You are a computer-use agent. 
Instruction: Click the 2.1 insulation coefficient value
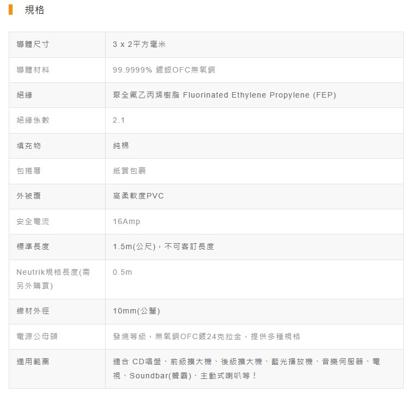(119, 120)
